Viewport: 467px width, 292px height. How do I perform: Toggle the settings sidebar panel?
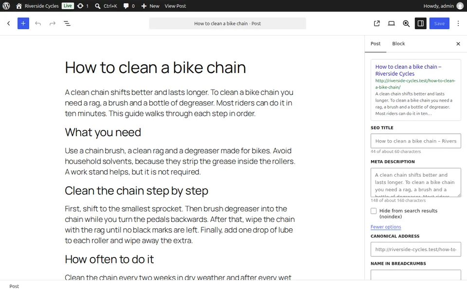pos(420,23)
